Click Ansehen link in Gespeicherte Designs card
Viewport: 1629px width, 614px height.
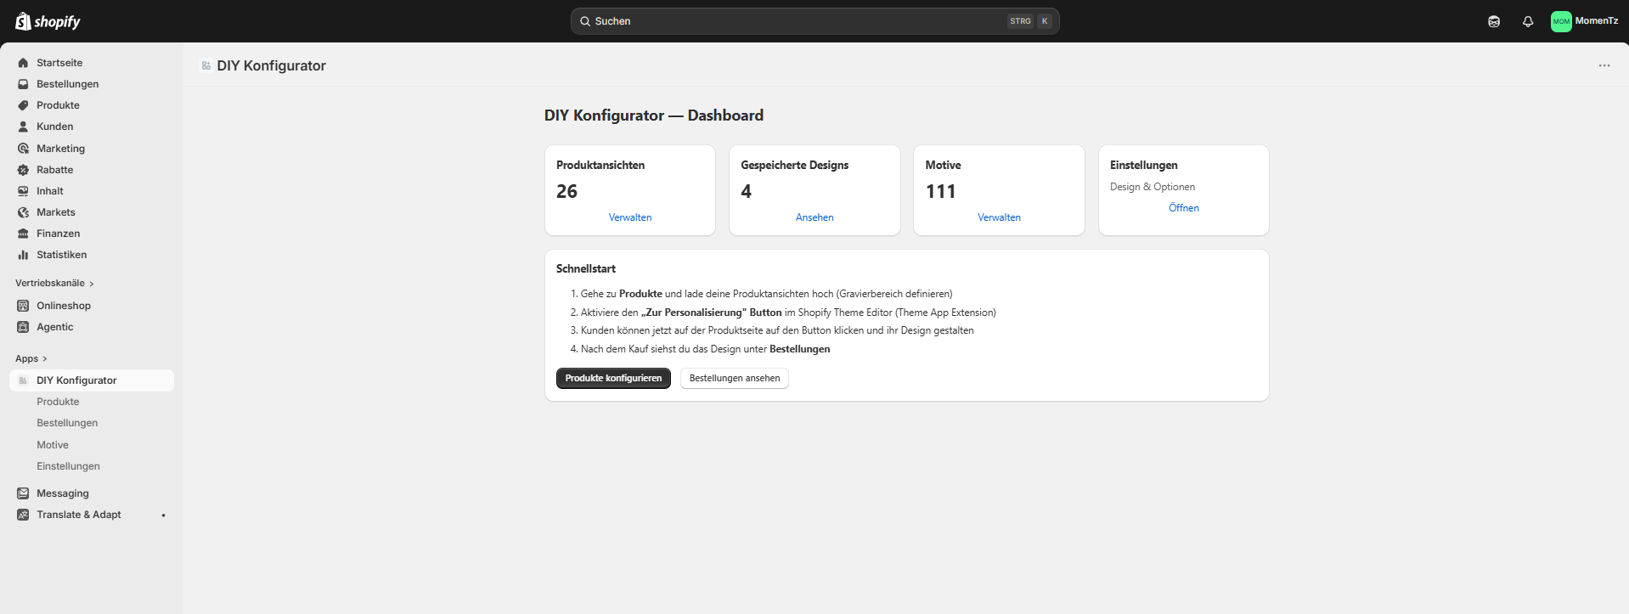pos(814,217)
